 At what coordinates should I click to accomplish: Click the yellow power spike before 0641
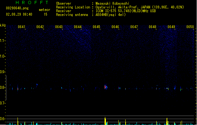pos(18,121)
